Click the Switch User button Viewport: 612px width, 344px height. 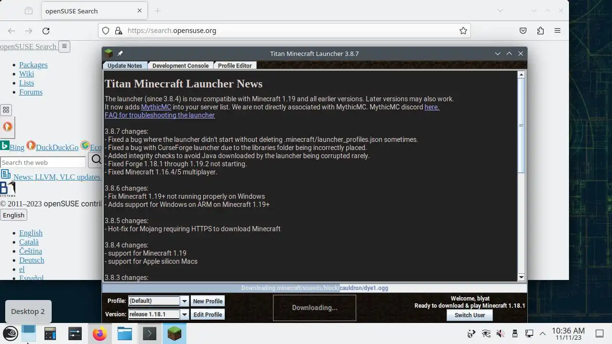click(470, 315)
